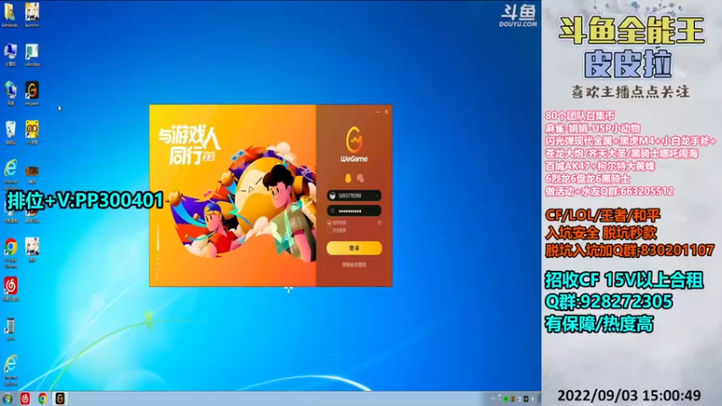
Task: Open the Windows Start menu
Action: pos(7,399)
